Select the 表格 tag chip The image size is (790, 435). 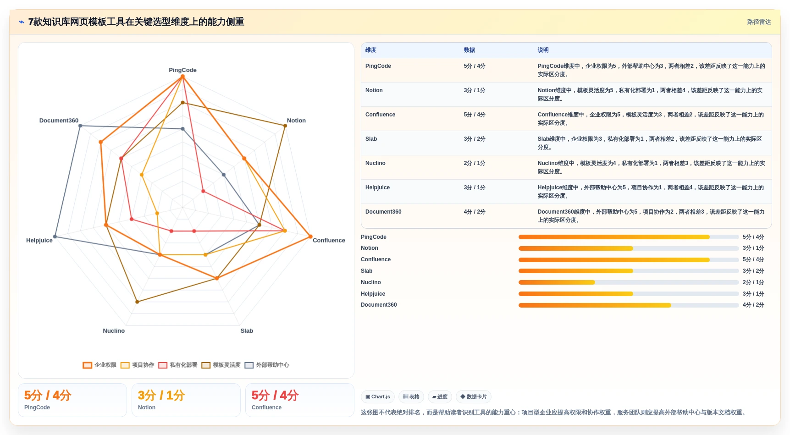pyautogui.click(x=411, y=397)
